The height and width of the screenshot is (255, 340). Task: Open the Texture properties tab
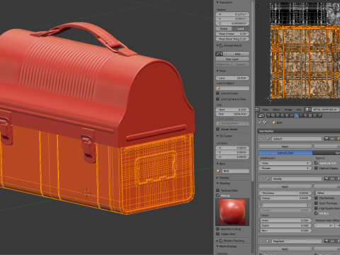point(310,115)
